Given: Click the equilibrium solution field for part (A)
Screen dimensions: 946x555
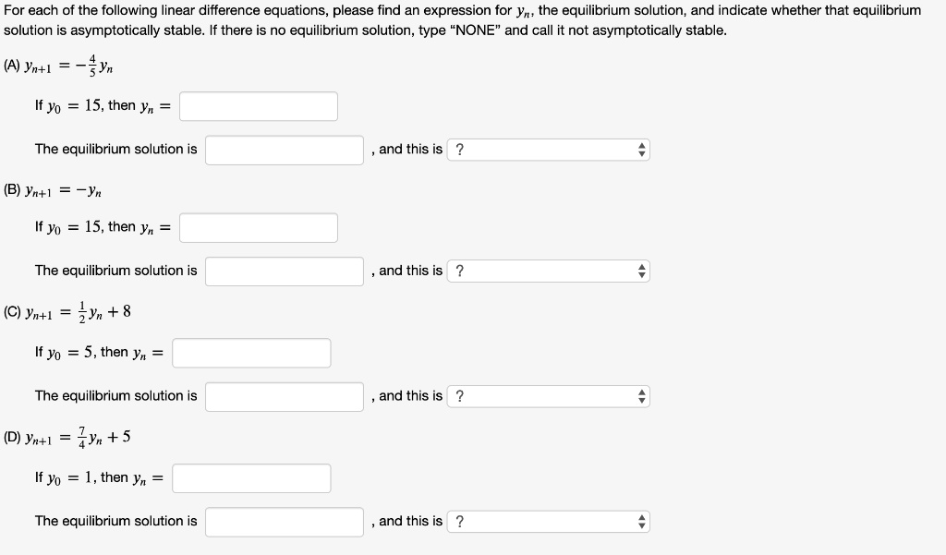Looking at the screenshot, I should 285,150.
